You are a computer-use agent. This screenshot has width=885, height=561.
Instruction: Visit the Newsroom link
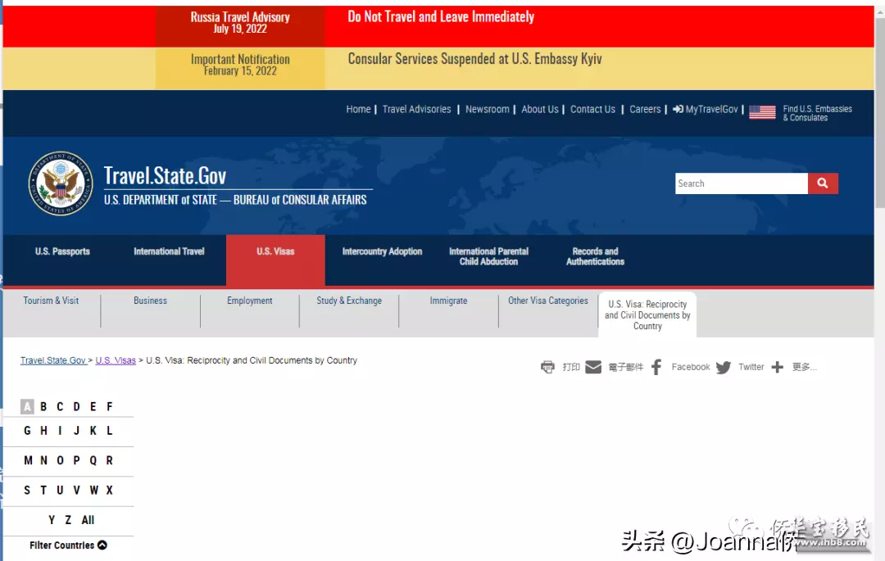pyautogui.click(x=487, y=109)
